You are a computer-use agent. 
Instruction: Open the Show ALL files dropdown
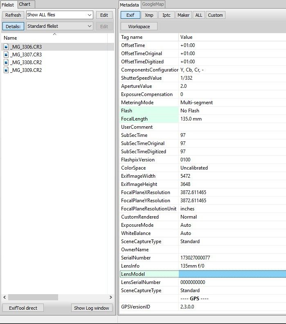59,15
